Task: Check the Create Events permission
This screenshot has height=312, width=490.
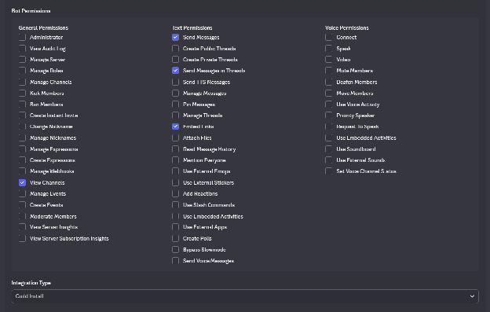Action: [22, 205]
